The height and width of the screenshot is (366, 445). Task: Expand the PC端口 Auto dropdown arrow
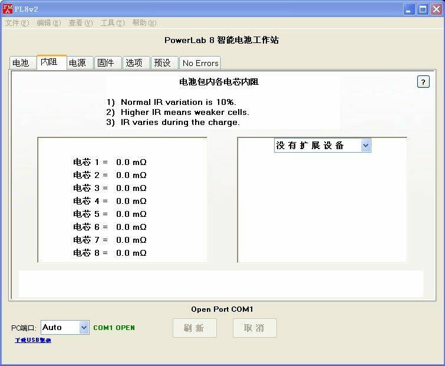tap(84, 328)
